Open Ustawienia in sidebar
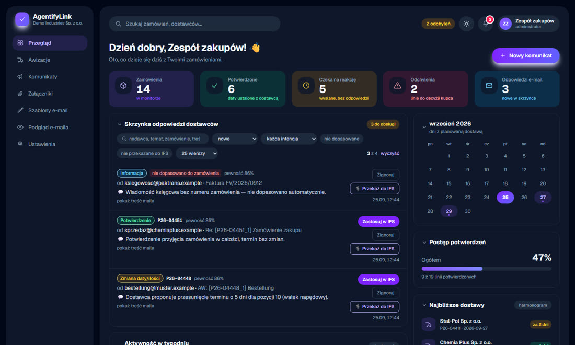 [x=50, y=144]
